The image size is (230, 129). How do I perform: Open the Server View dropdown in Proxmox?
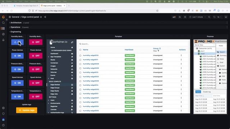(x=204, y=45)
